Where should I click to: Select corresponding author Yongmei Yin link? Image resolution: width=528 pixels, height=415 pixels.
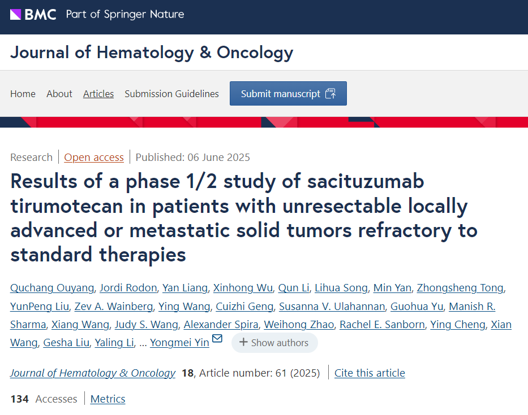(179, 343)
